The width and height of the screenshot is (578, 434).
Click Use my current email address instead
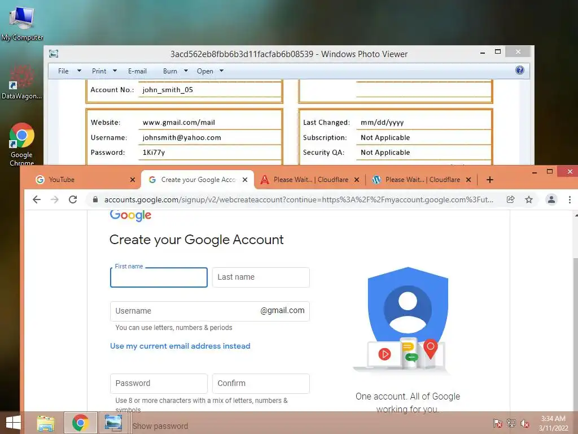[x=180, y=346]
